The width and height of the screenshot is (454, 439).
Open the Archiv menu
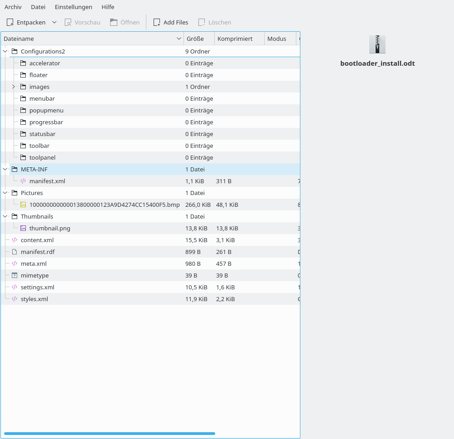pos(13,7)
